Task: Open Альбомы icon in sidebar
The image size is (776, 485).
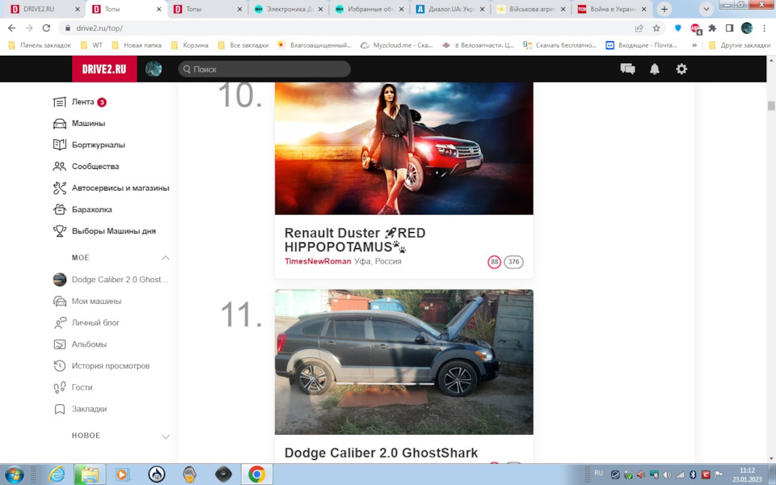Action: (x=59, y=344)
